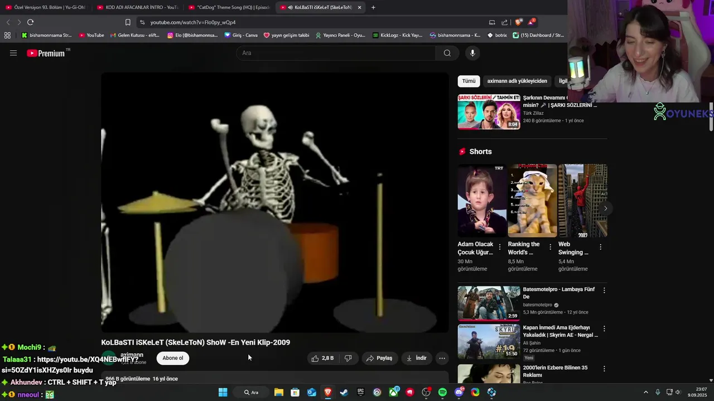Open Windows Start menu
The width and height of the screenshot is (714, 401).
(x=223, y=392)
